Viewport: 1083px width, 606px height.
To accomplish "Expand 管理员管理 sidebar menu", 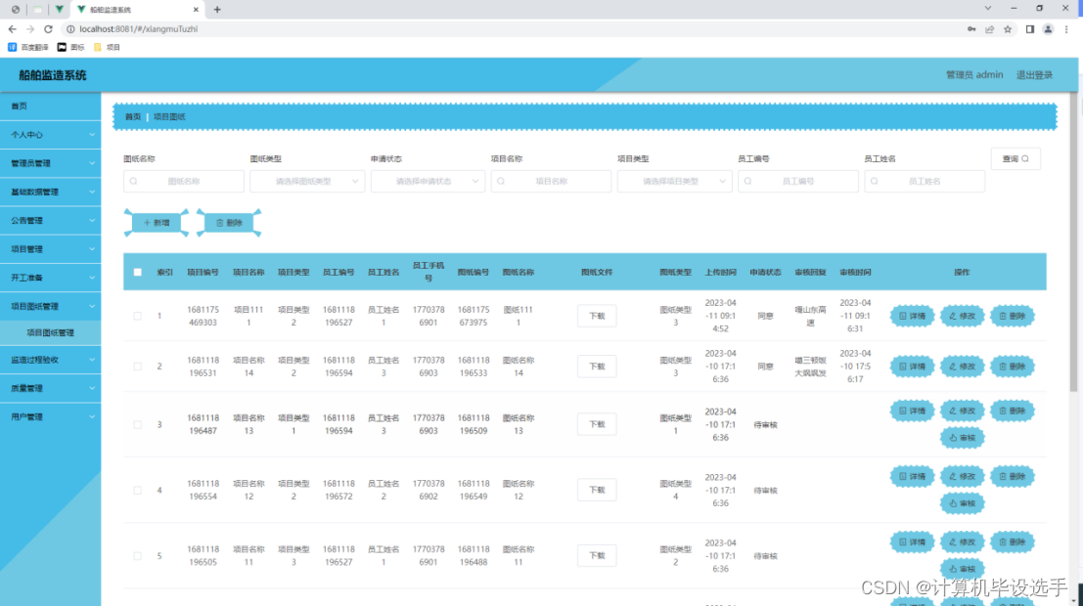I will tap(51, 163).
